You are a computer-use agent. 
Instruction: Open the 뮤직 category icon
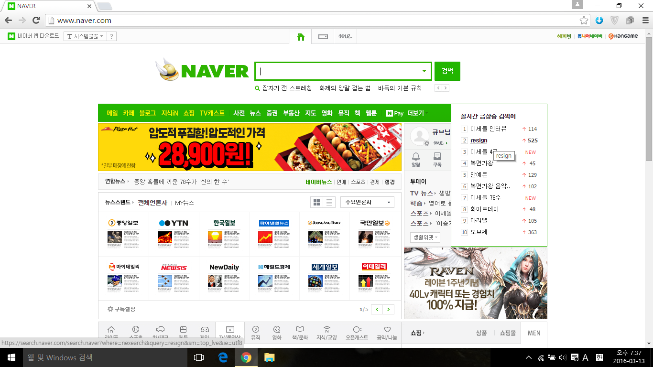point(256,333)
